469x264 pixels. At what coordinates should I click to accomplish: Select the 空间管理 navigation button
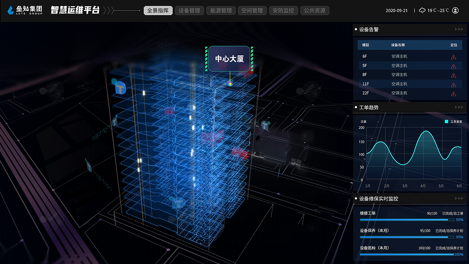252,11
